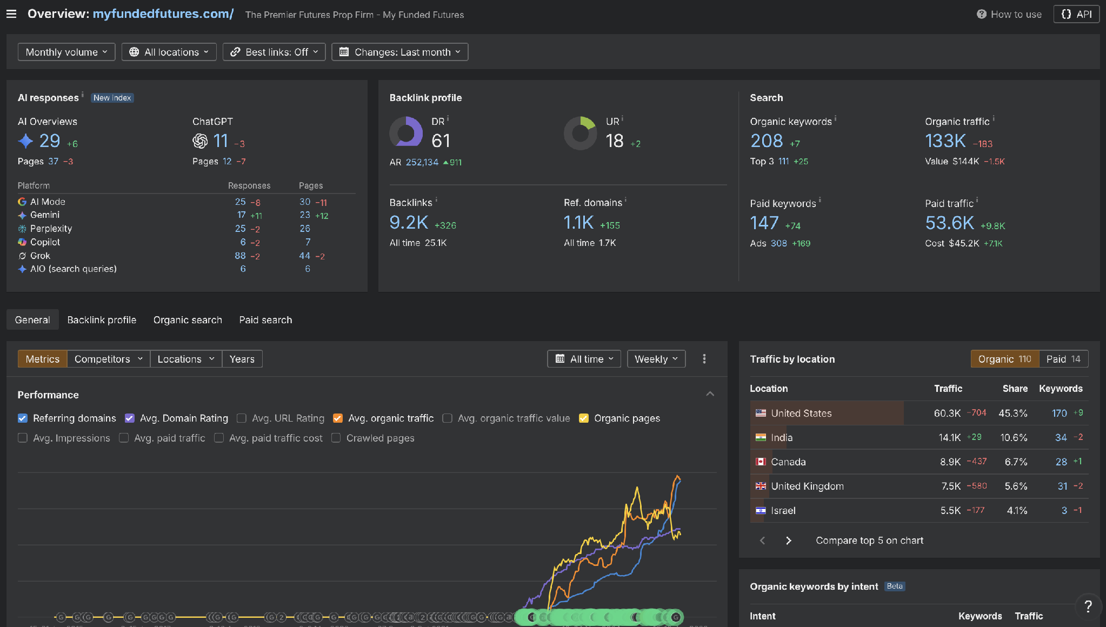The image size is (1106, 627).
Task: Uncheck Avg. organic traffic checkbox
Action: [x=338, y=418]
